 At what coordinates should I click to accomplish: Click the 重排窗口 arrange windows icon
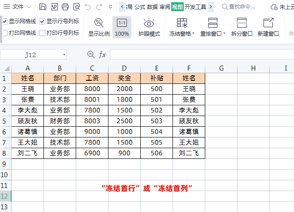tap(213, 23)
